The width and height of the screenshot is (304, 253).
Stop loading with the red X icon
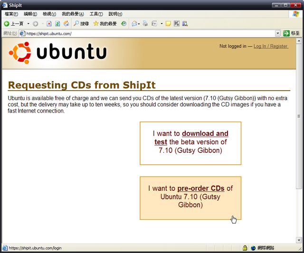coord(49,24)
